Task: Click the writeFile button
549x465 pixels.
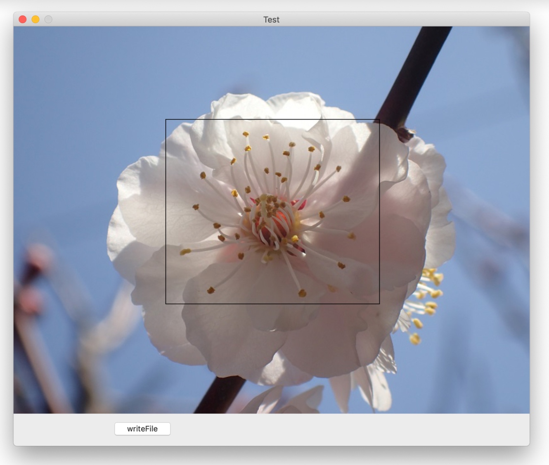Action: coord(142,429)
